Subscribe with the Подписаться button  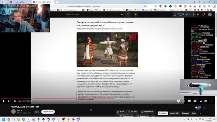tap(48, 111)
